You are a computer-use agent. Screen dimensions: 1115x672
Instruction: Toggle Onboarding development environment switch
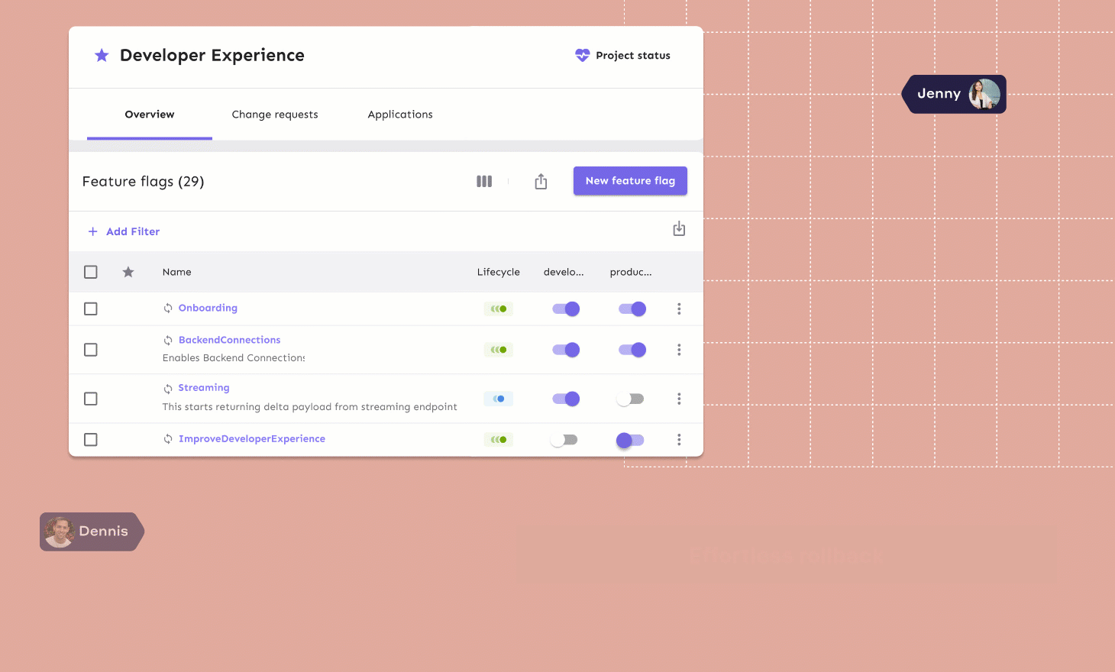[x=566, y=309]
